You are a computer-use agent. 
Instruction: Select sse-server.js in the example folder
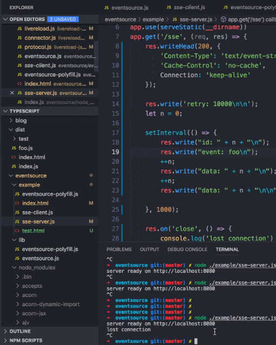(x=50, y=222)
